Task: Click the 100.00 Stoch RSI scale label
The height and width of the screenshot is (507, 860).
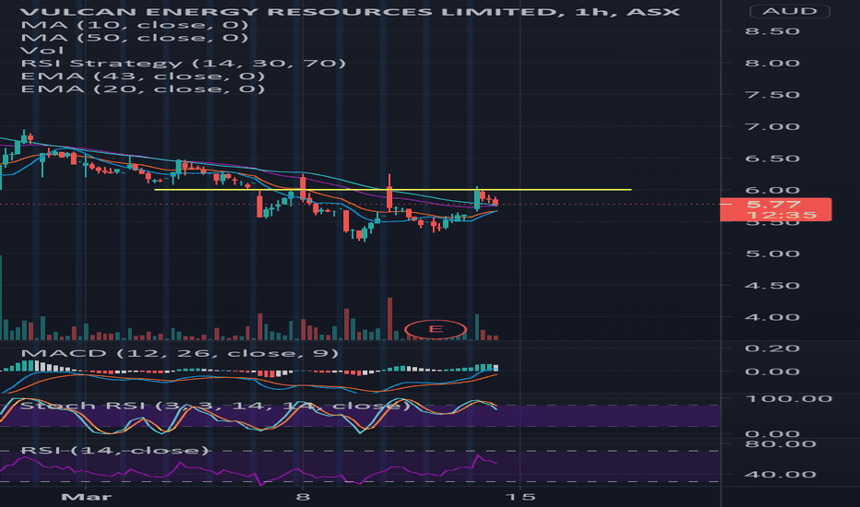Action: tap(789, 398)
